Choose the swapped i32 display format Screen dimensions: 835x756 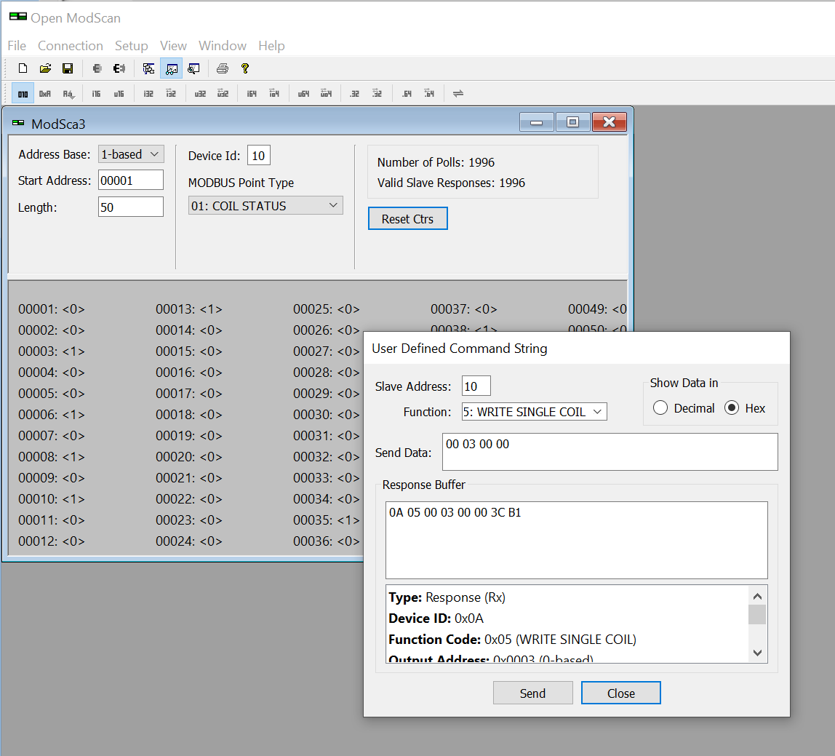170,94
